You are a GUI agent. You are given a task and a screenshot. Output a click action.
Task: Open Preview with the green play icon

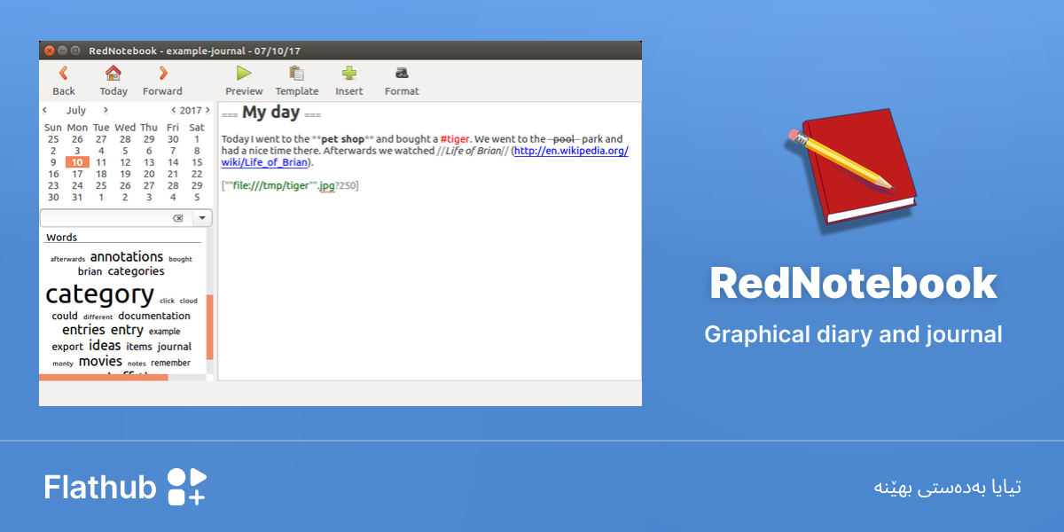(x=244, y=80)
